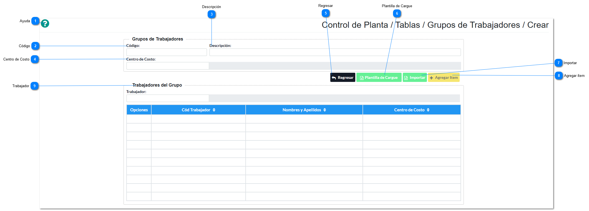589x211 pixels.
Task: Click the Agregar Item button
Action: pos(444,77)
